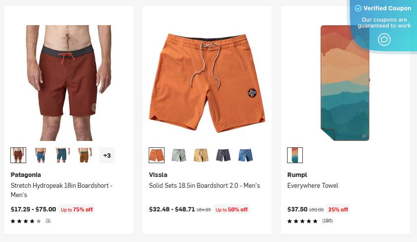417x242 pixels.
Task: Pick the third Patagonia boardshort color swatch
Action: click(x=63, y=155)
